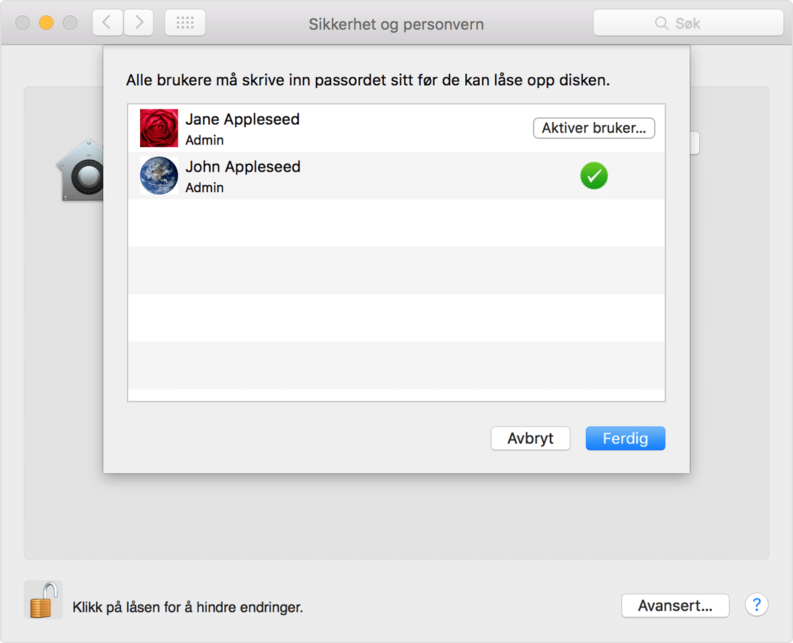This screenshot has height=643, width=793.
Task: Click the FileVault house-safe icon
Action: click(79, 170)
